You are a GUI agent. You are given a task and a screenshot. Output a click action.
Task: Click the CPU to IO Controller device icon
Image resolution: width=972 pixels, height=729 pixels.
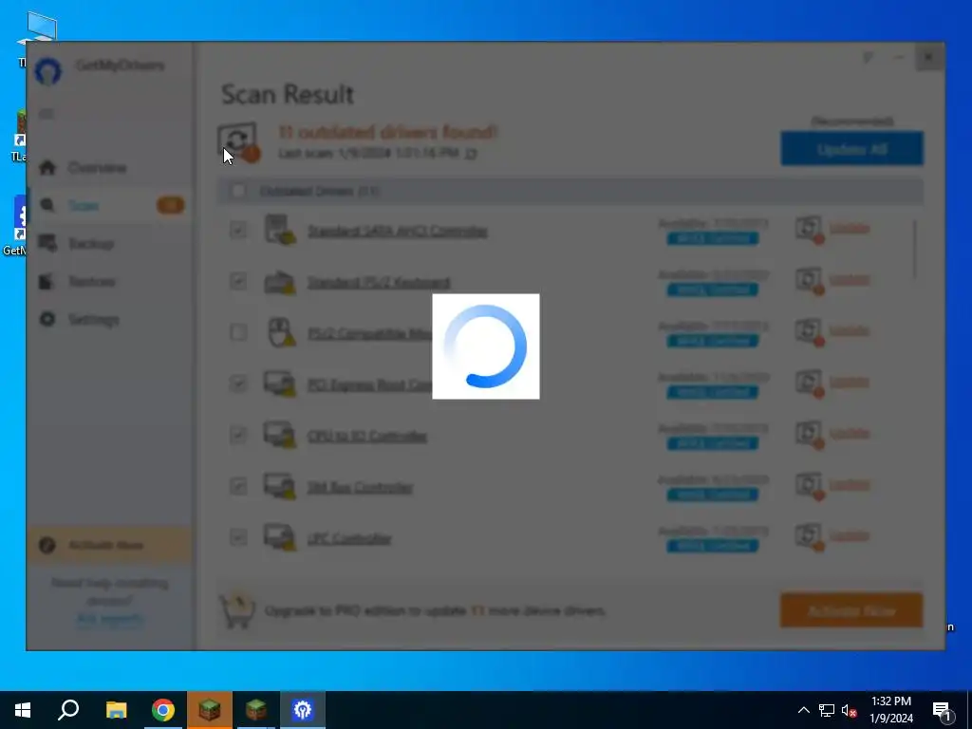(x=280, y=435)
